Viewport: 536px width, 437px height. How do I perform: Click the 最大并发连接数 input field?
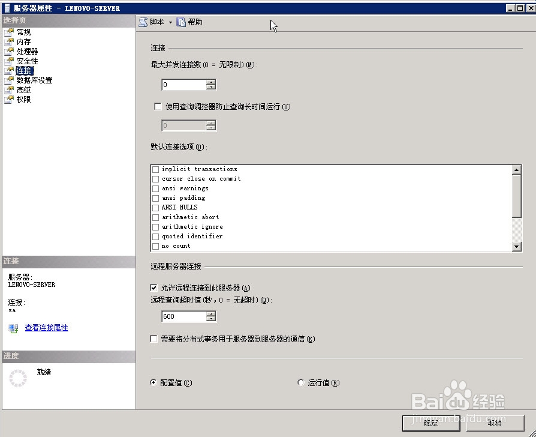pos(183,85)
